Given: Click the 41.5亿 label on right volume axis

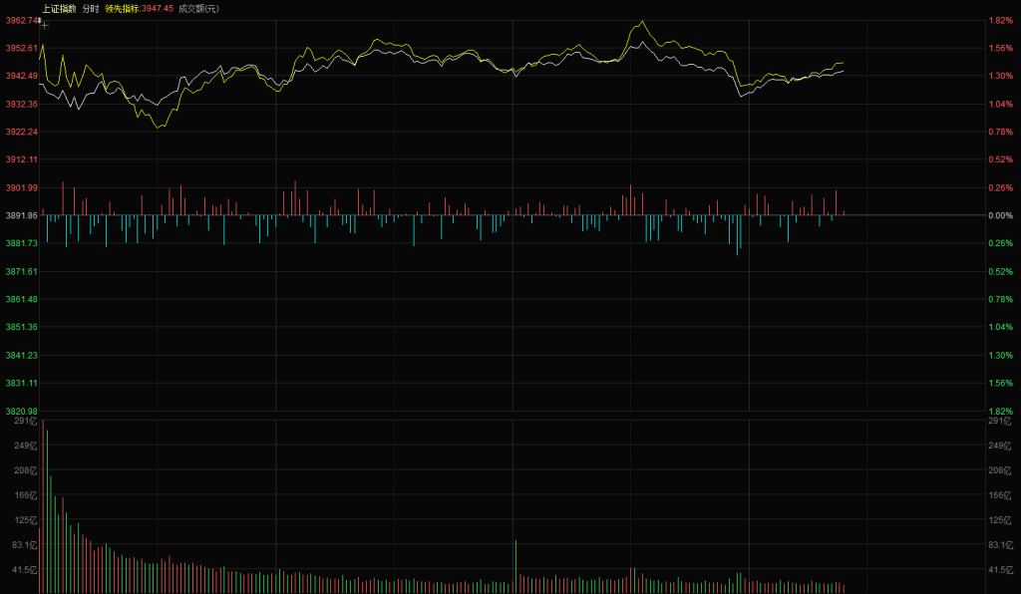Looking at the screenshot, I should coord(999,569).
